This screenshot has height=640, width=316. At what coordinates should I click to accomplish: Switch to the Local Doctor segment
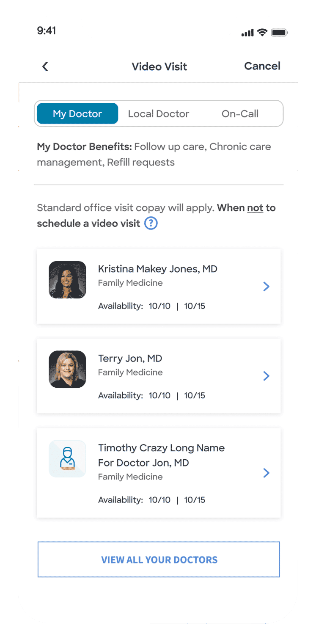(x=159, y=114)
